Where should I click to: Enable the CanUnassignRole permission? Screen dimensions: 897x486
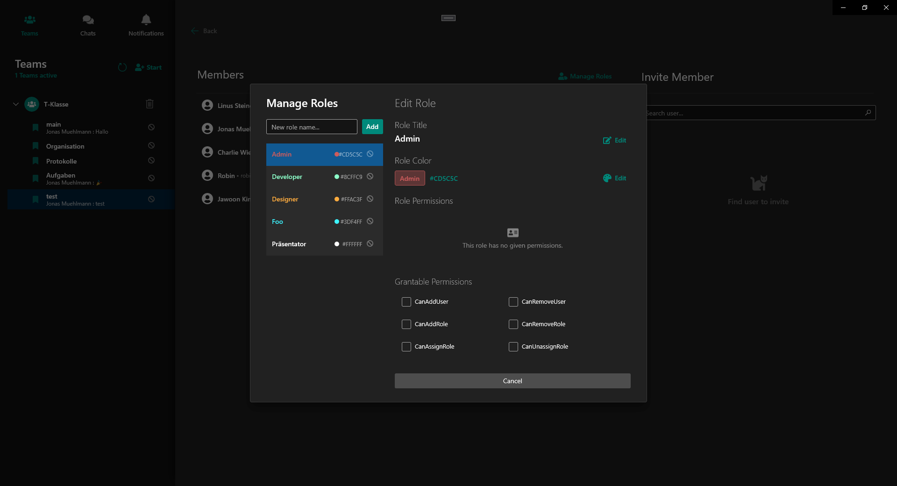coord(513,347)
